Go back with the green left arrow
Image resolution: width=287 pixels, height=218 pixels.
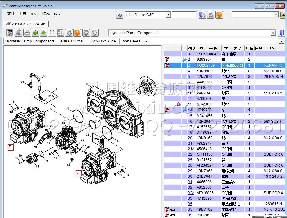click(35, 33)
